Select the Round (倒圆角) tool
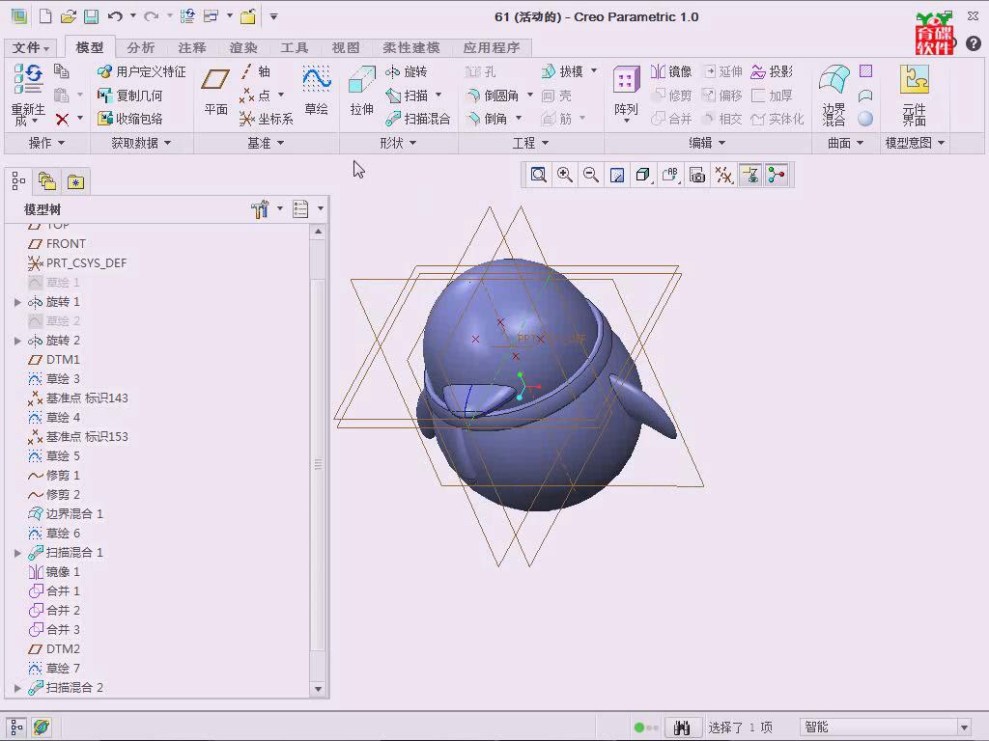Viewport: 989px width, 741px height. point(492,96)
